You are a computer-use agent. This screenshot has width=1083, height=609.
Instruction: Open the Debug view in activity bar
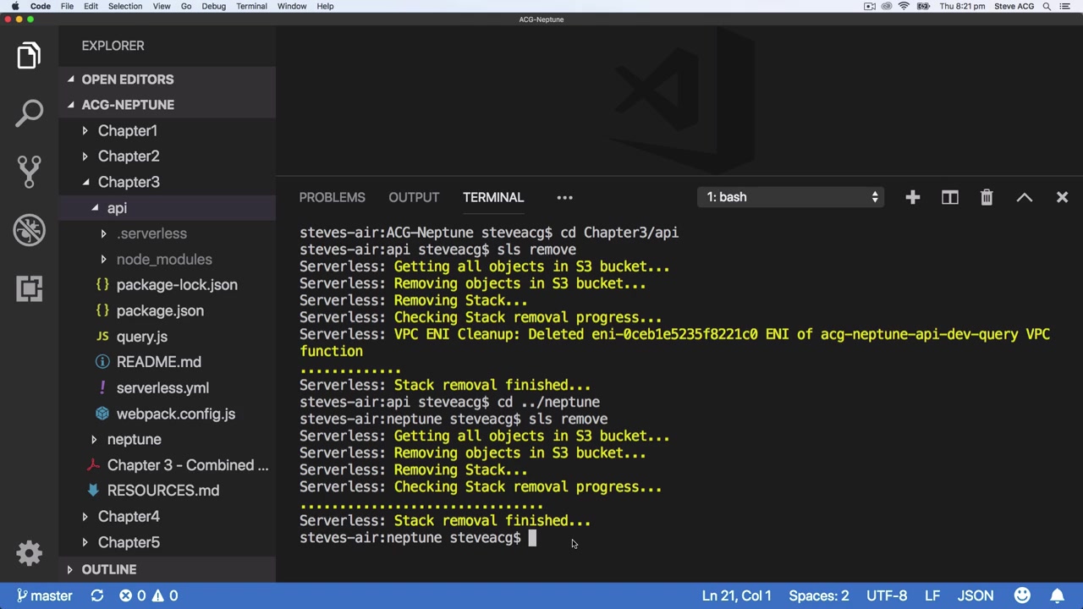(x=29, y=230)
